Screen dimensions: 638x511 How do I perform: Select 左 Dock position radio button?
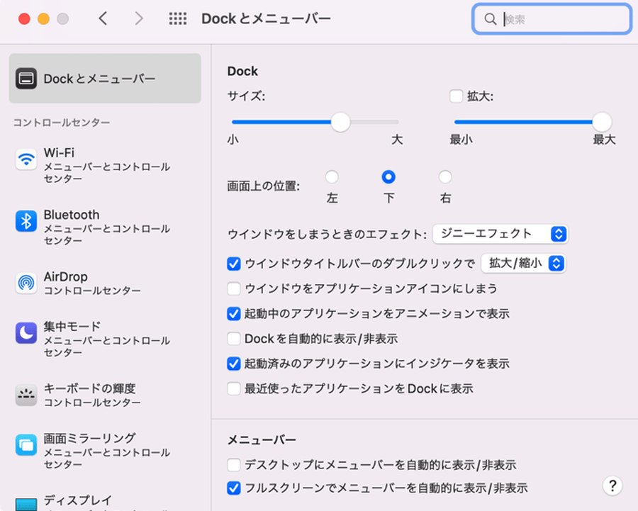pos(332,177)
